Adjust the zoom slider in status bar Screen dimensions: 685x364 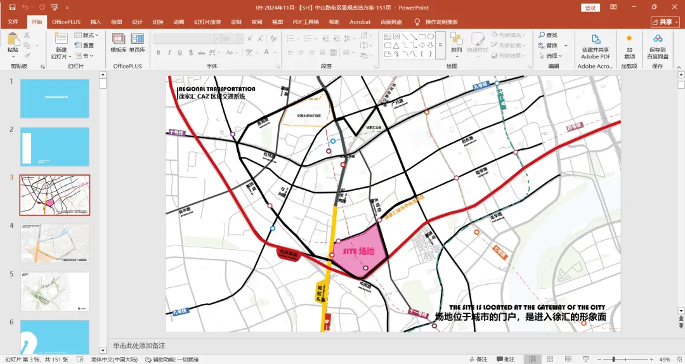(x=614, y=359)
